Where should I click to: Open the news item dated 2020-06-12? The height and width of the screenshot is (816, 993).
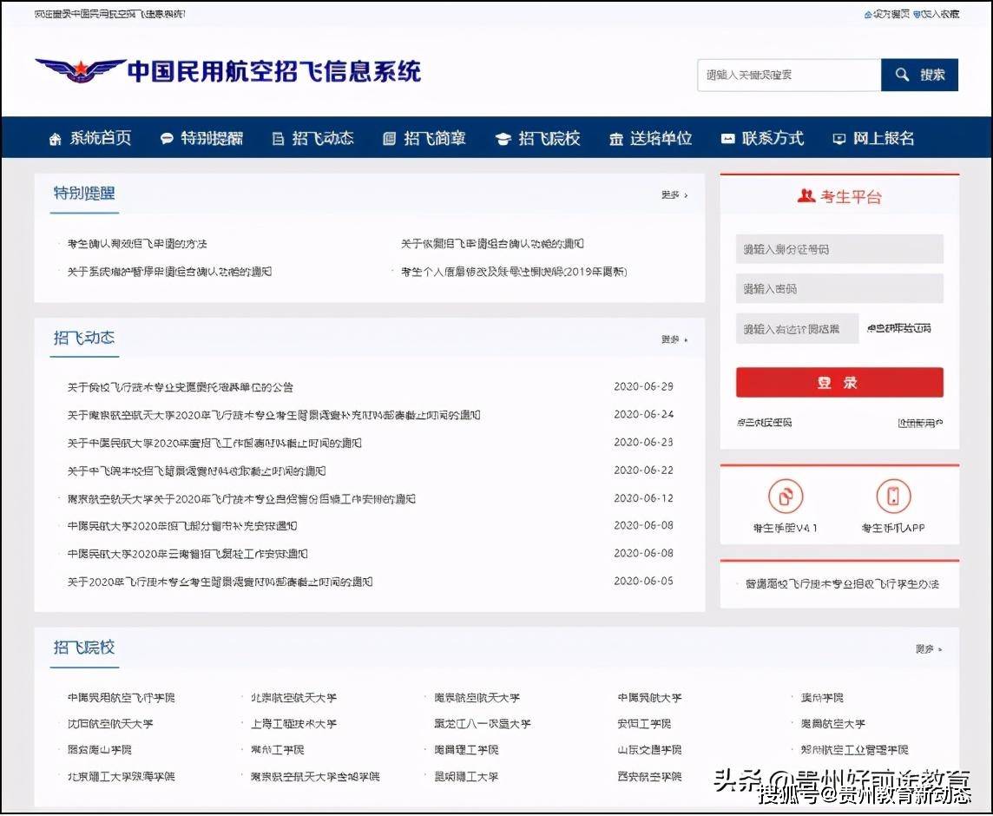point(241,498)
